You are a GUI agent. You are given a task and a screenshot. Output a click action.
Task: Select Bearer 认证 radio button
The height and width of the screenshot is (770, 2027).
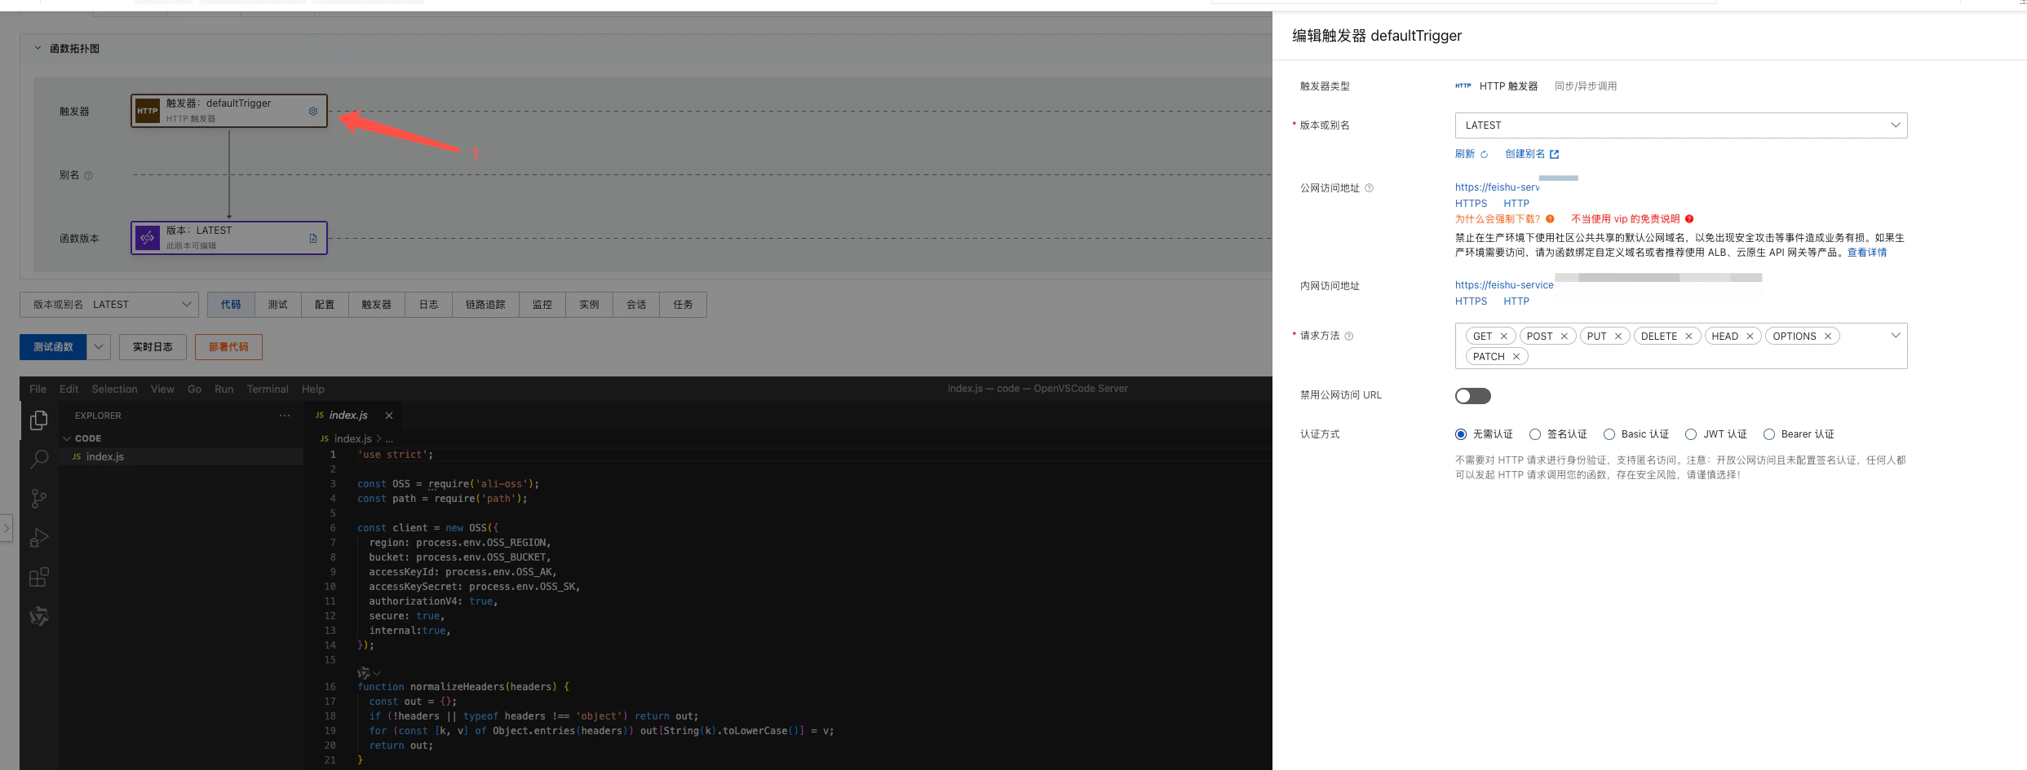coord(1769,434)
